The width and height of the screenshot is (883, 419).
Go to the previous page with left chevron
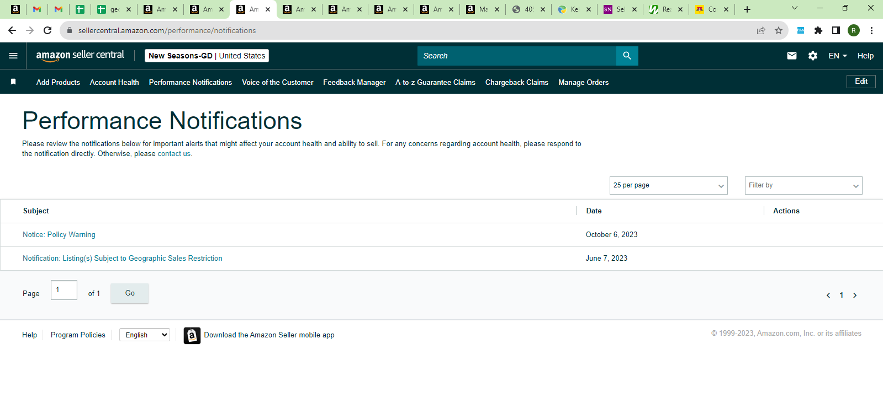click(828, 296)
